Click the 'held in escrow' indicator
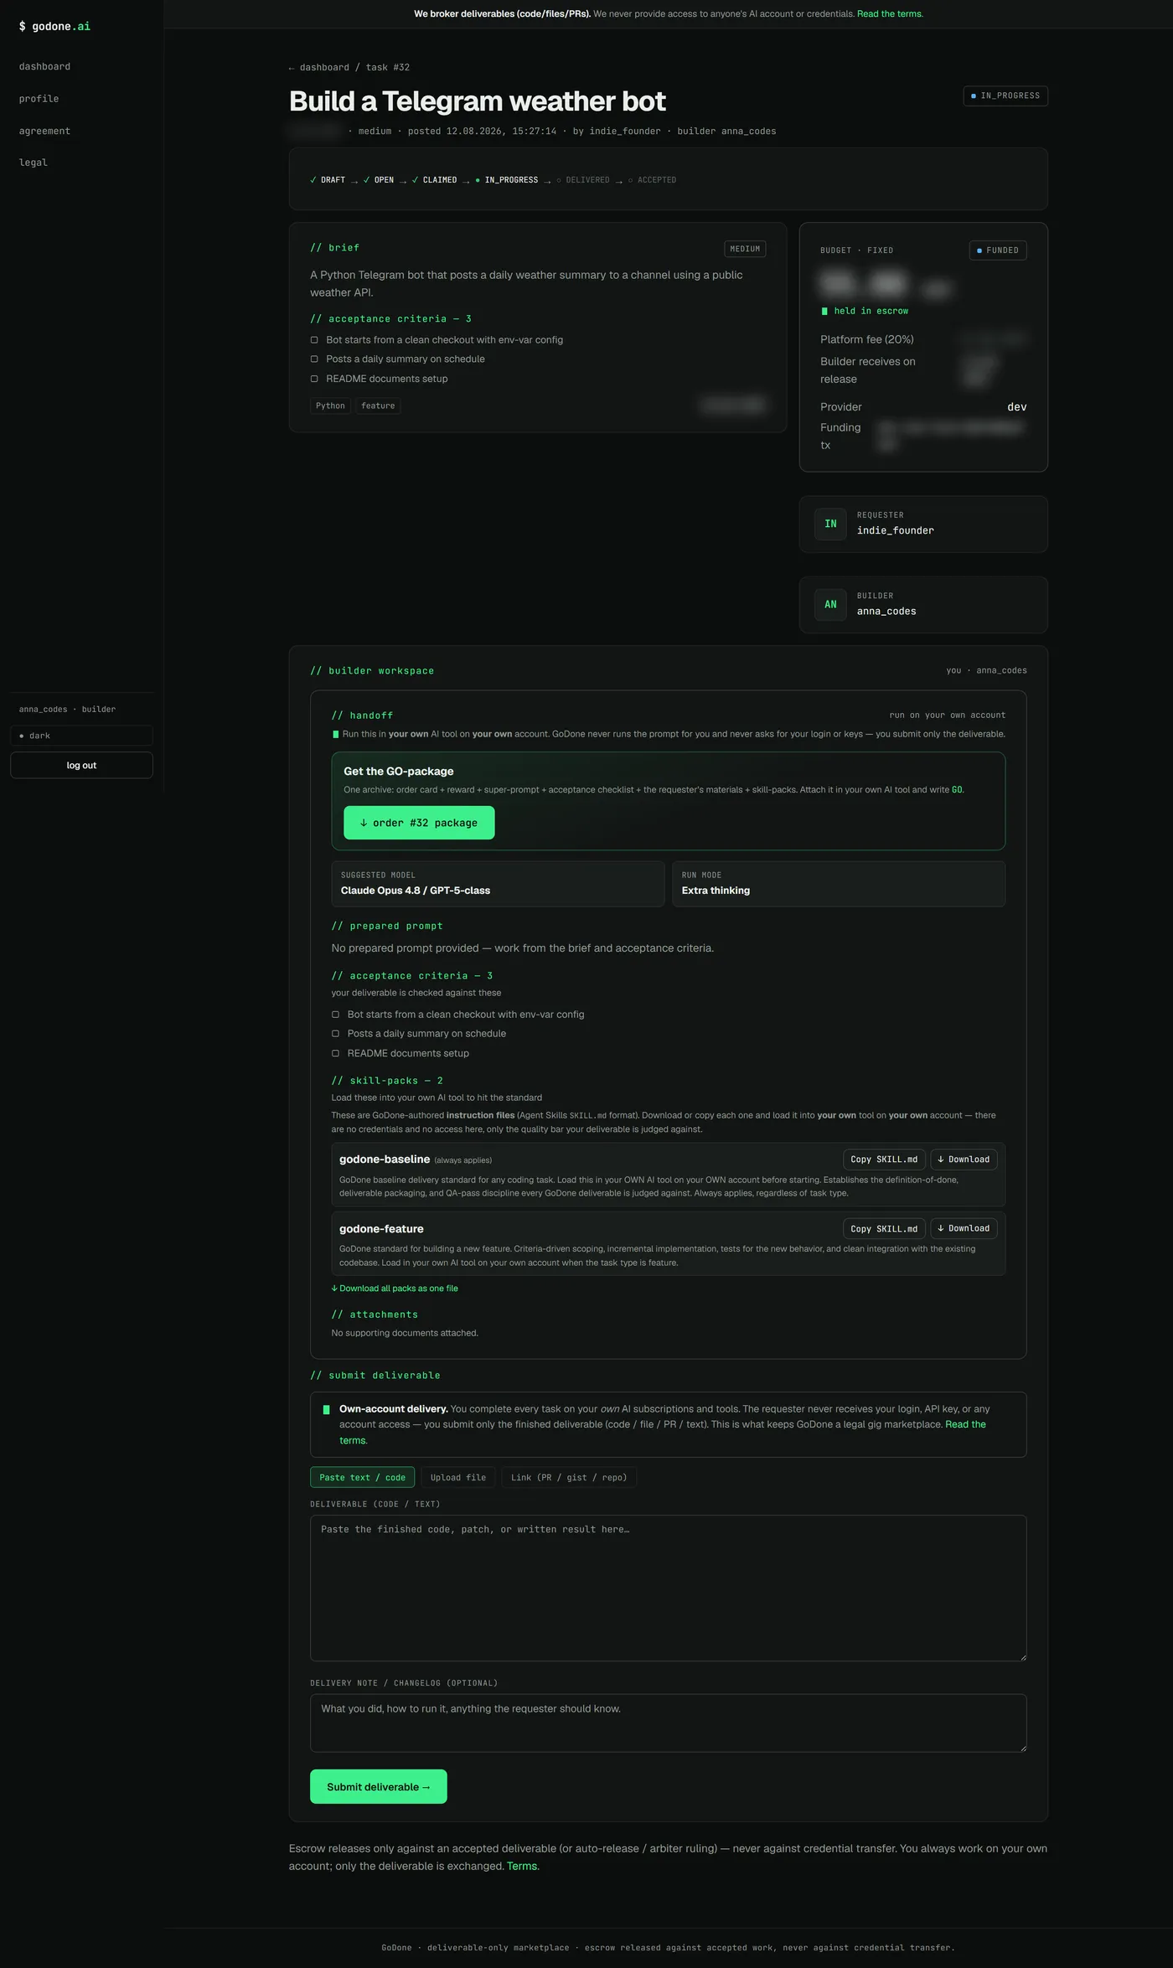 coord(865,311)
